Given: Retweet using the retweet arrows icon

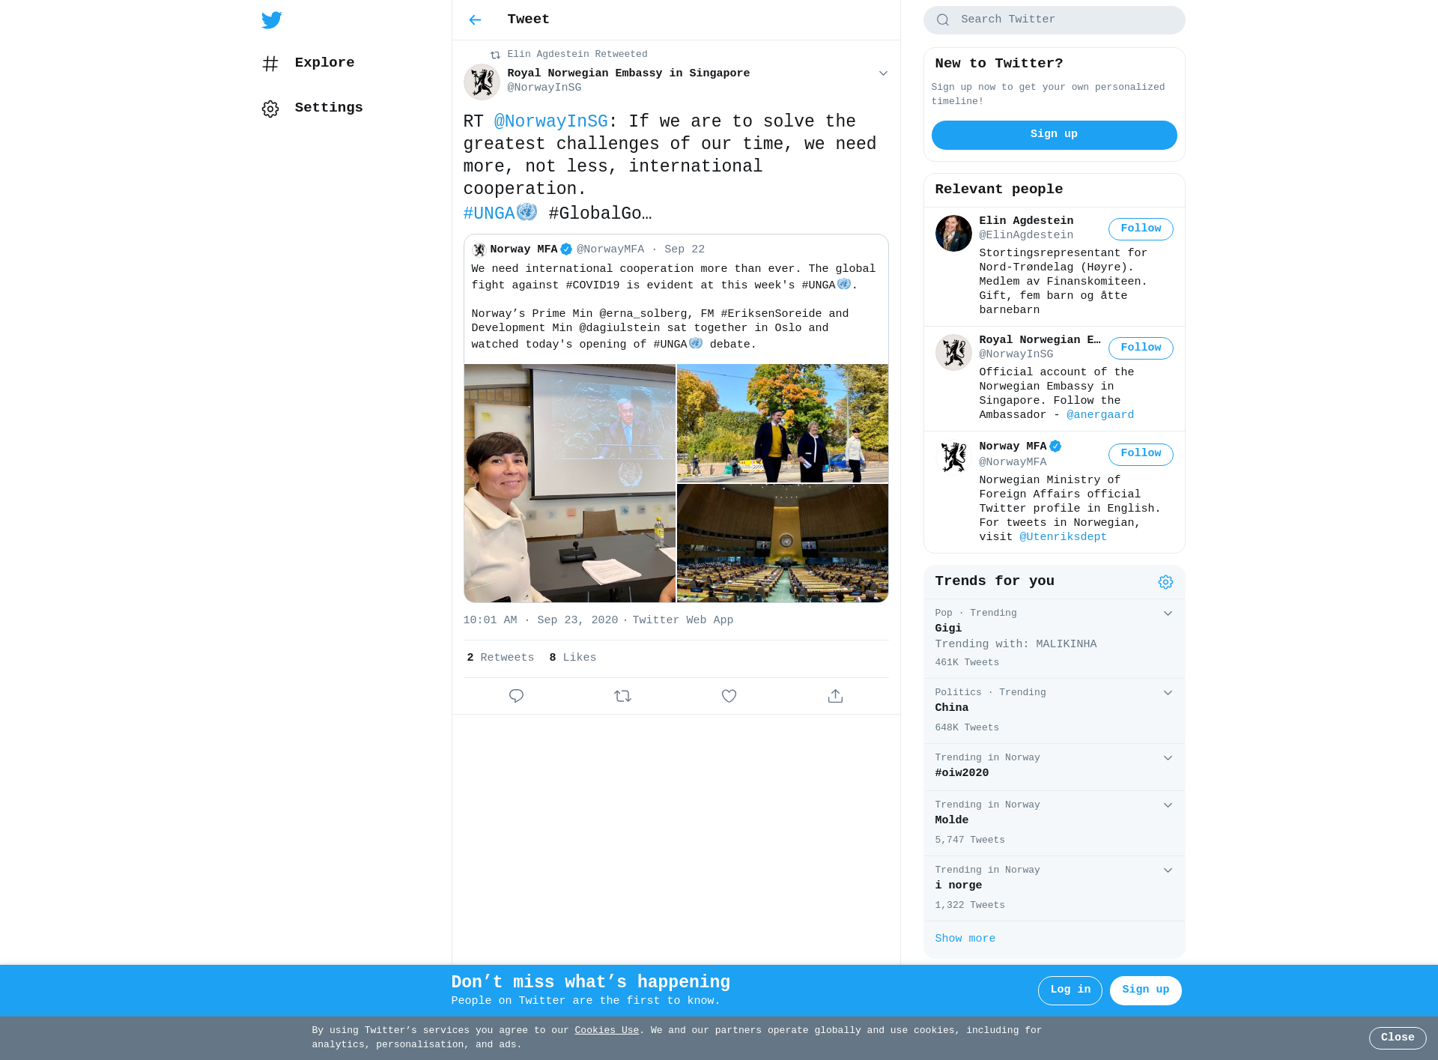Looking at the screenshot, I should (x=622, y=696).
